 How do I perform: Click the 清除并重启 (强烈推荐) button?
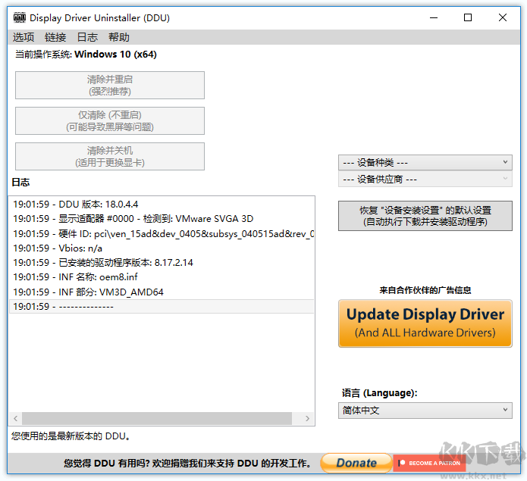click(110, 86)
